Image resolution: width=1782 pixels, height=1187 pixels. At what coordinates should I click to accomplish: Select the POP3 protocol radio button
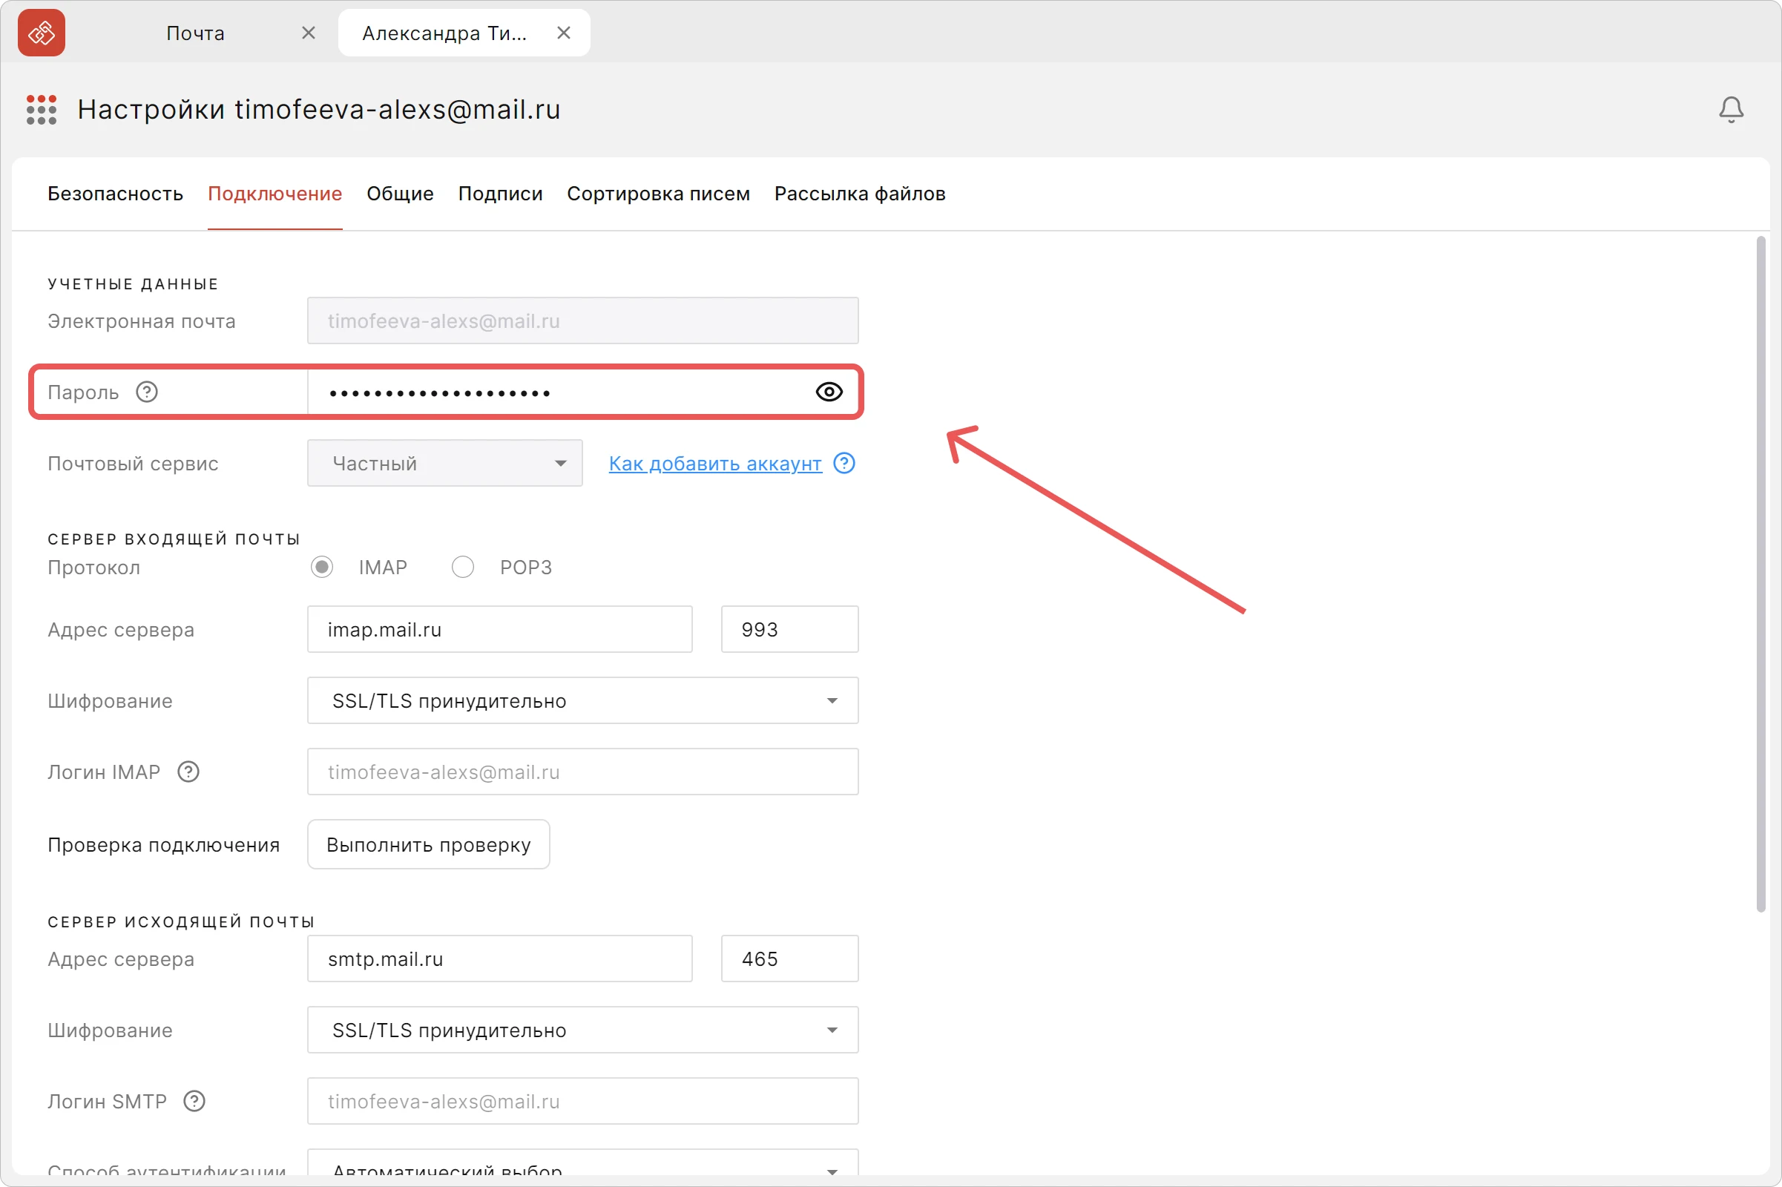[462, 567]
